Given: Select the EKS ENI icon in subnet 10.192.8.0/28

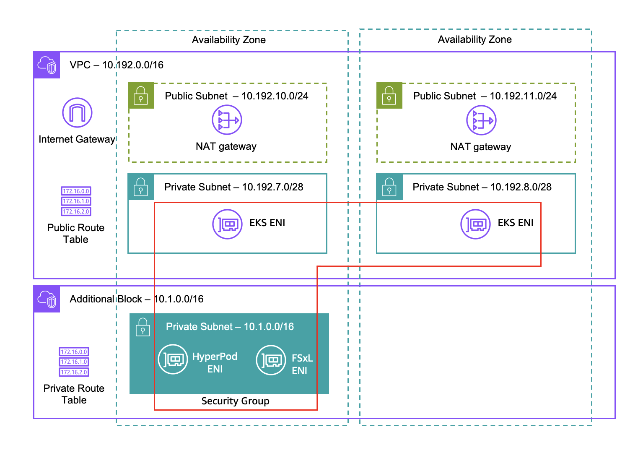Looking at the screenshot, I should [x=475, y=224].
